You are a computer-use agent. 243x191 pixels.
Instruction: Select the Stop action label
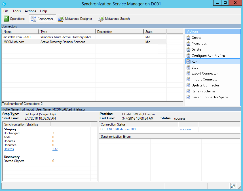tap(195, 67)
